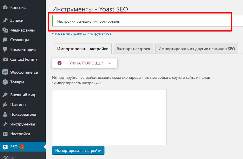Click the purple question mark help icon
This screenshot has width=243, height=159.
pos(60,63)
